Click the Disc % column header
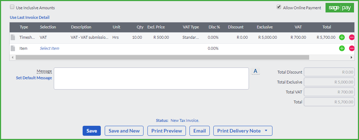 (x=214, y=27)
